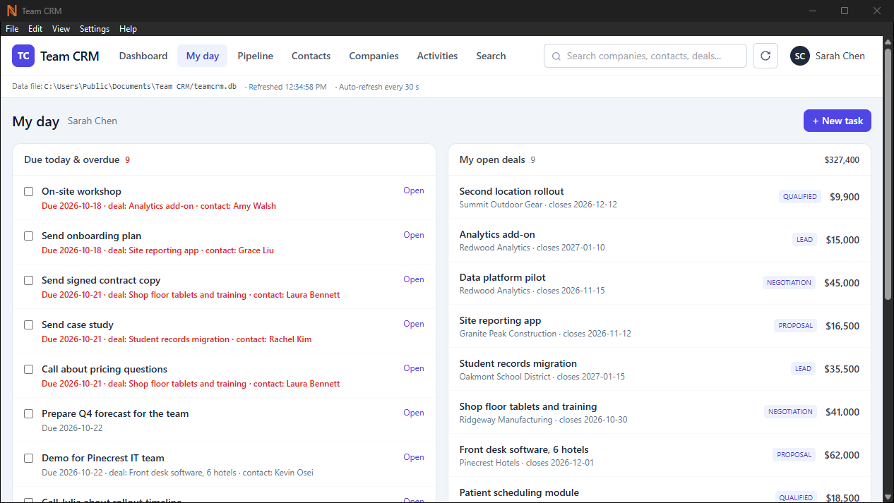Switch to the Activities tab
The image size is (894, 503).
[x=437, y=56]
